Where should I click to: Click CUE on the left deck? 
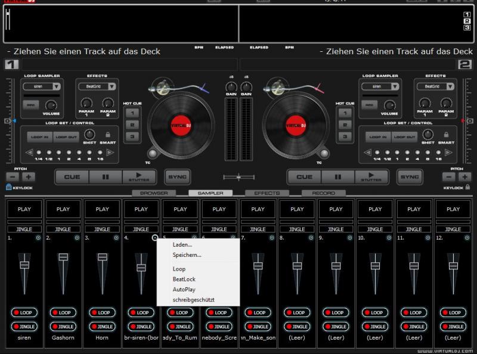click(x=72, y=176)
